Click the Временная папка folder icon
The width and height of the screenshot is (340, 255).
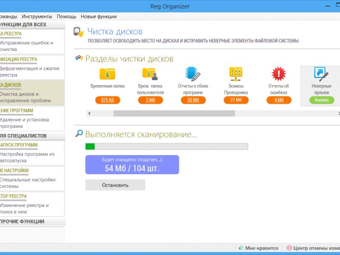(x=108, y=74)
